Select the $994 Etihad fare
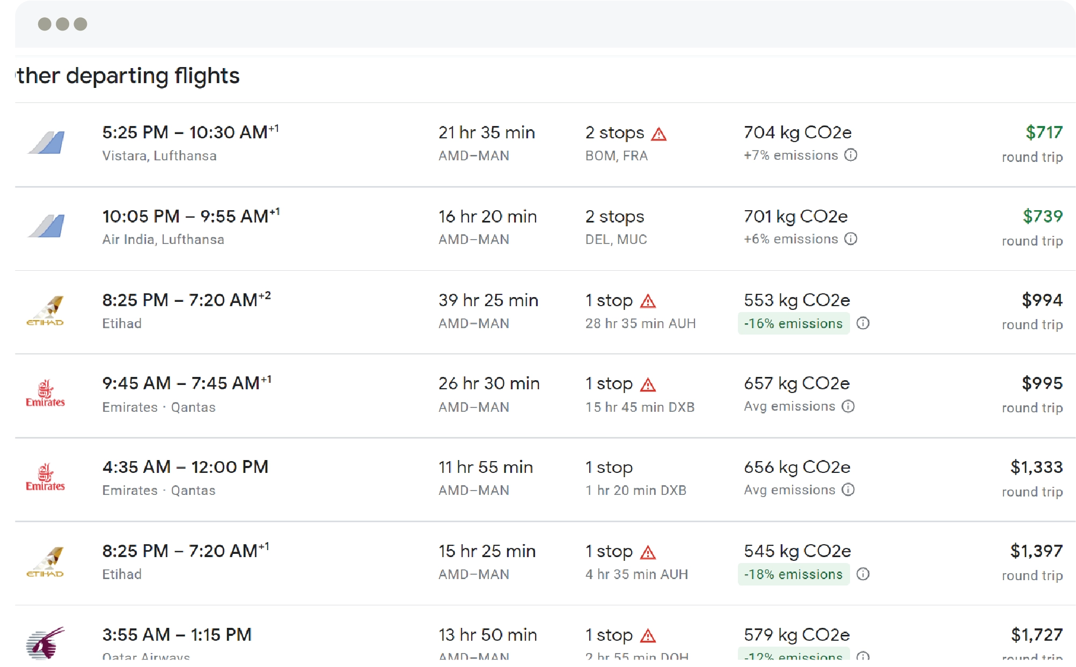1076x667 pixels. pos(1042,301)
